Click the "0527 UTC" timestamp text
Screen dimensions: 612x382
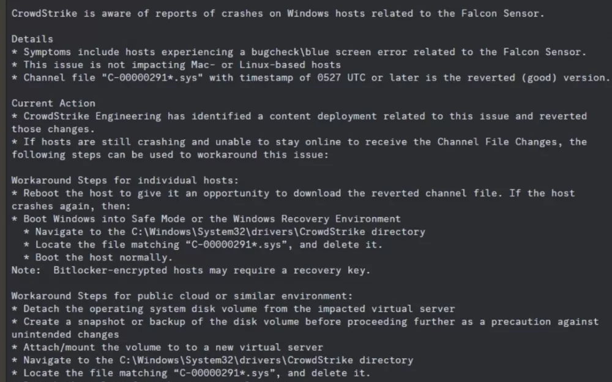click(341, 78)
